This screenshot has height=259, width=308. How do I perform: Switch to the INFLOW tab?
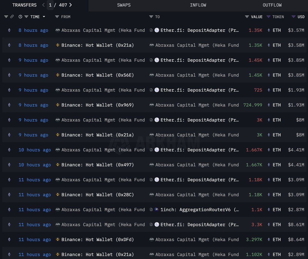pyautogui.click(x=198, y=5)
